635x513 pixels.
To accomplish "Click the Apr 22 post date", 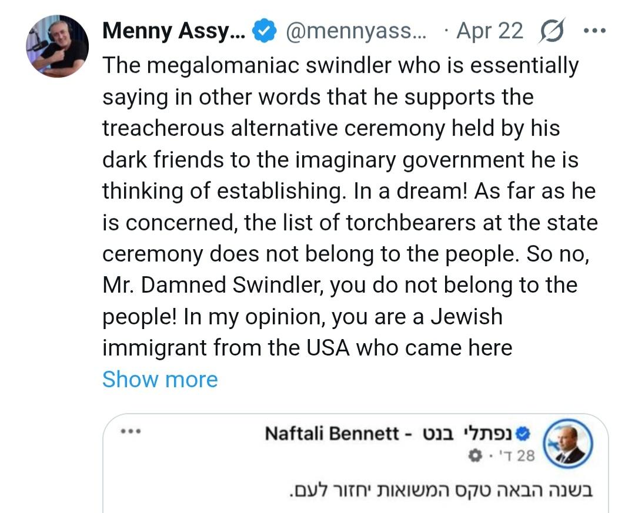I will (489, 31).
